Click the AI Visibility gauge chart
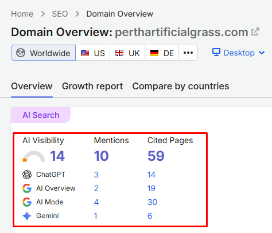 pyautogui.click(x=34, y=156)
